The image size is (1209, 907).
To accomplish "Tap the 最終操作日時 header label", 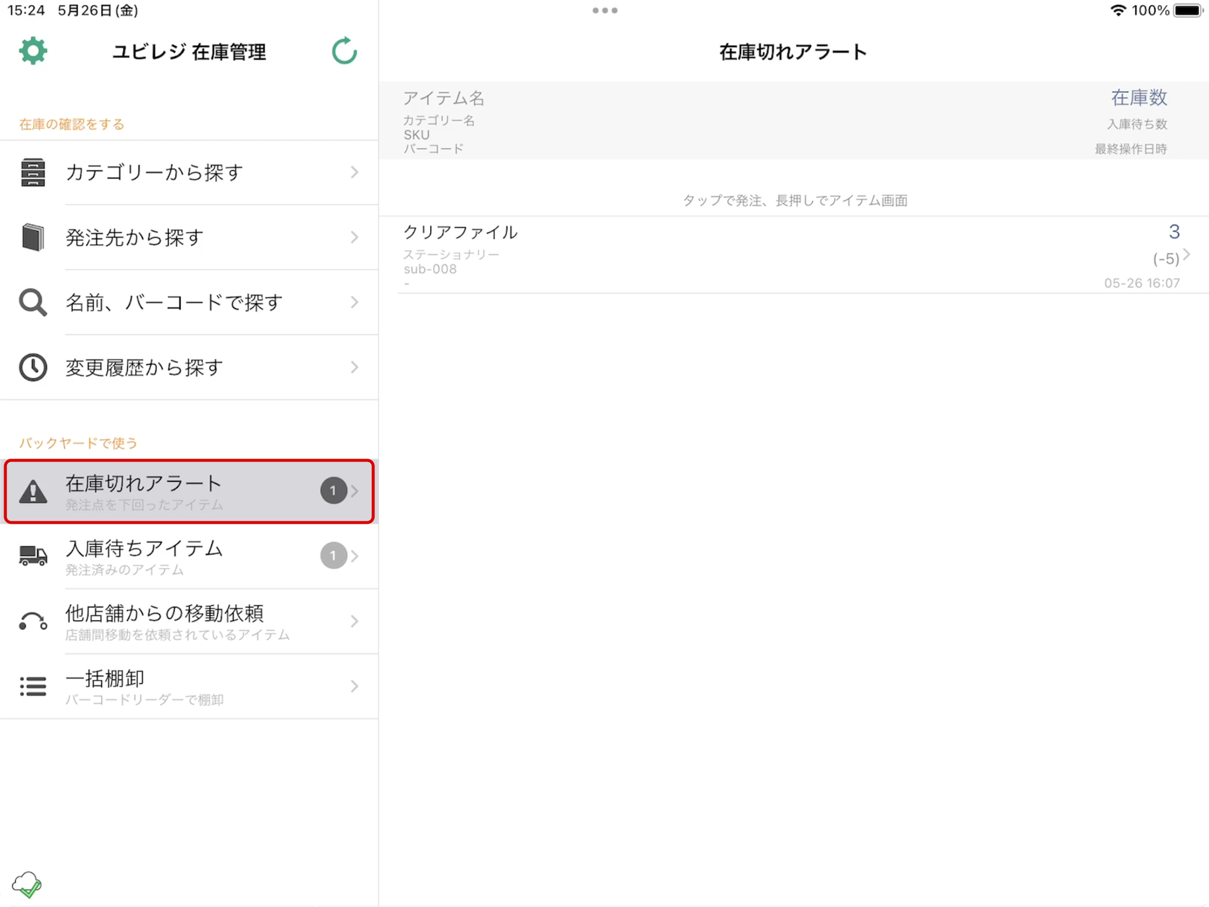I will [1130, 149].
